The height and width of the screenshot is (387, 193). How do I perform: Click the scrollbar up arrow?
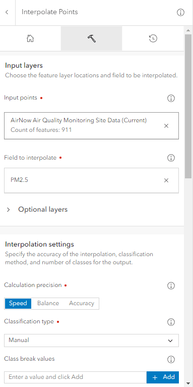(188, 30)
